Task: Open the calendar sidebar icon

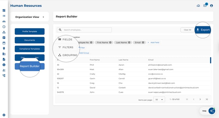Action: pyautogui.click(x=4, y=43)
